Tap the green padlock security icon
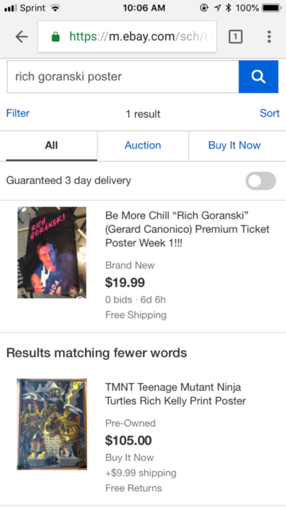The height and width of the screenshot is (509, 286). (56, 37)
